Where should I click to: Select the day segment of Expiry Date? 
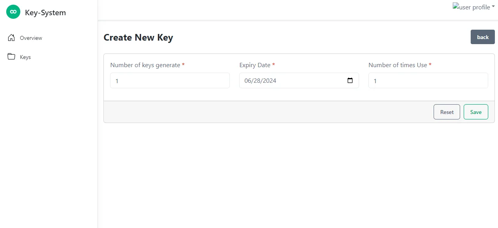point(257,81)
